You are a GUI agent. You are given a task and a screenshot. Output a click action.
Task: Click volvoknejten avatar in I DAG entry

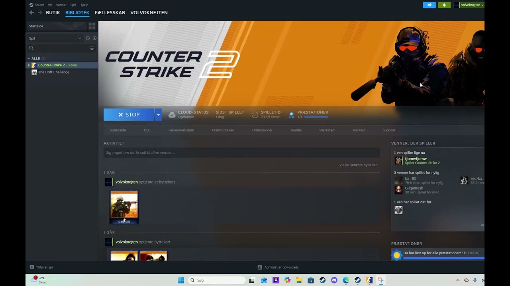pyautogui.click(x=108, y=182)
